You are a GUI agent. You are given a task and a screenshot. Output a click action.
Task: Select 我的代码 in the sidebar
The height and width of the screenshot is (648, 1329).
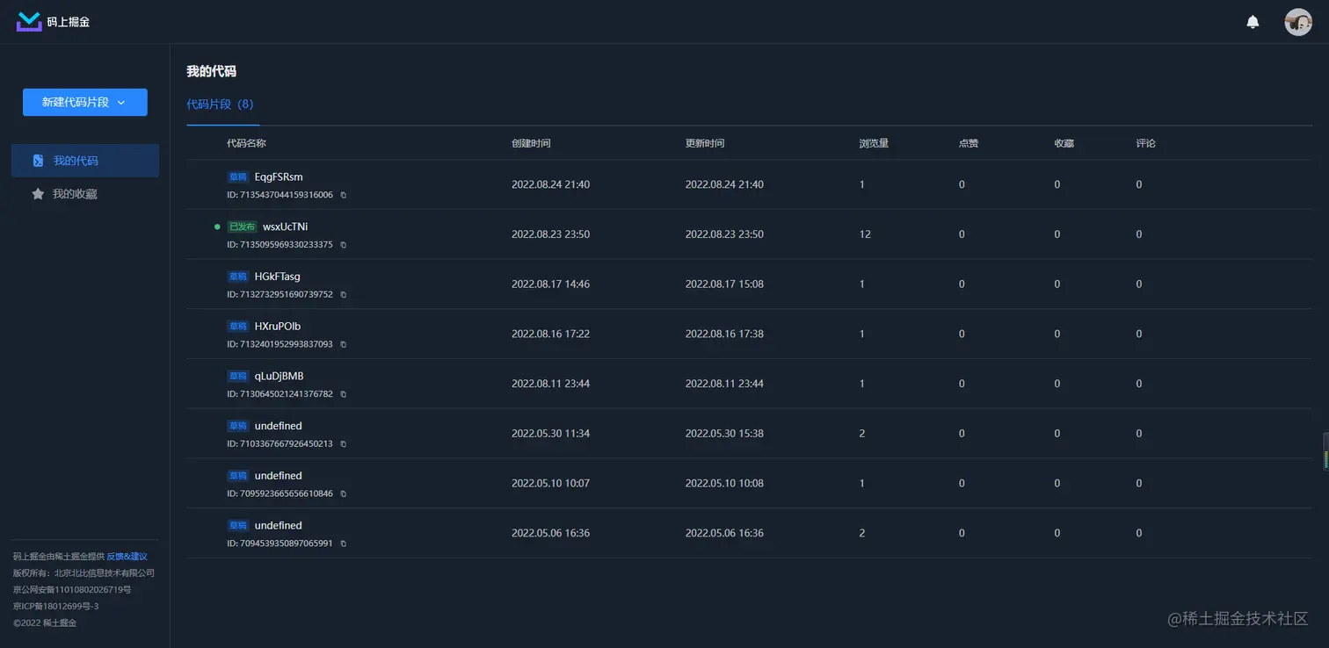tap(85, 161)
